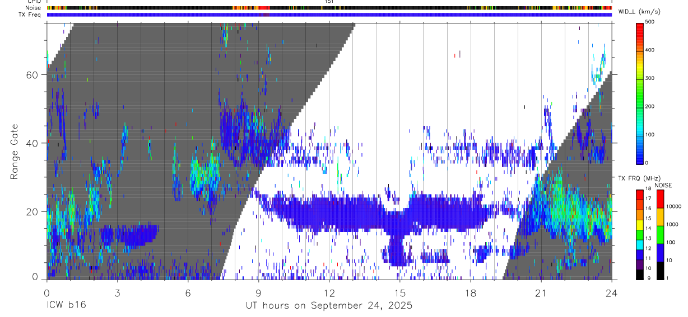Click the 'NOISE' legend title

coord(663,185)
